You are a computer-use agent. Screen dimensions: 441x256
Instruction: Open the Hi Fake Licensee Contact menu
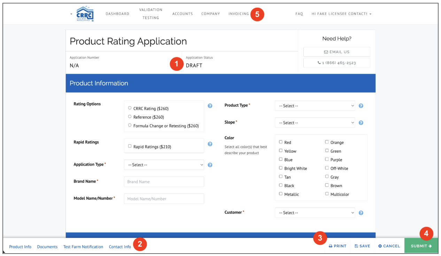click(x=341, y=14)
